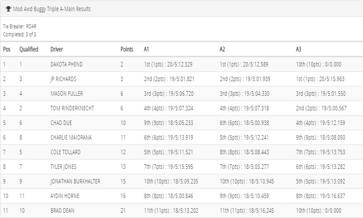Select driver MASON FULLER
This screenshot has height=218, width=363.
coord(66,94)
